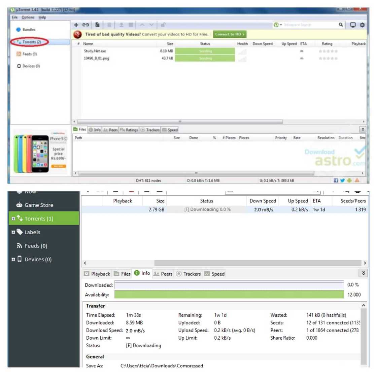Click the Twitter icon in status bar
377x375 pixels.
(342, 180)
